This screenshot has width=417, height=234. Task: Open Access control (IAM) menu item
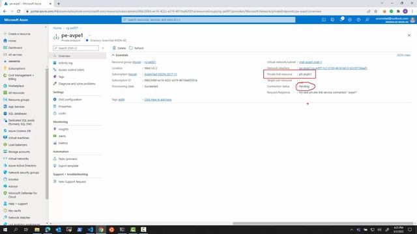[71, 70]
